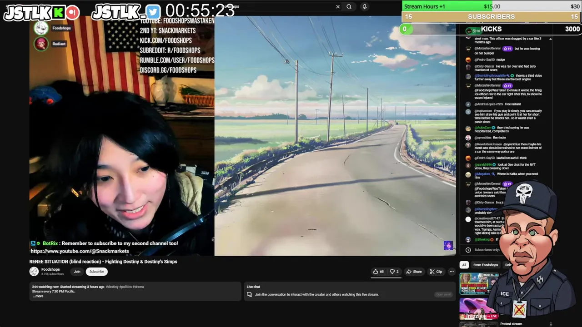Click the '@Pedro-Say50 nudge' chat message
The image size is (582, 327).
click(489, 59)
